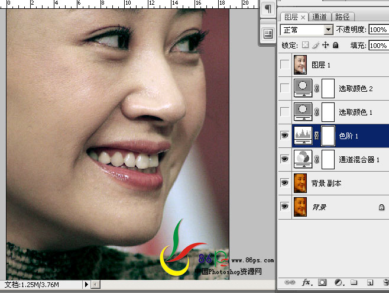
Task: Switch to the 图层 tab
Action: (291, 17)
